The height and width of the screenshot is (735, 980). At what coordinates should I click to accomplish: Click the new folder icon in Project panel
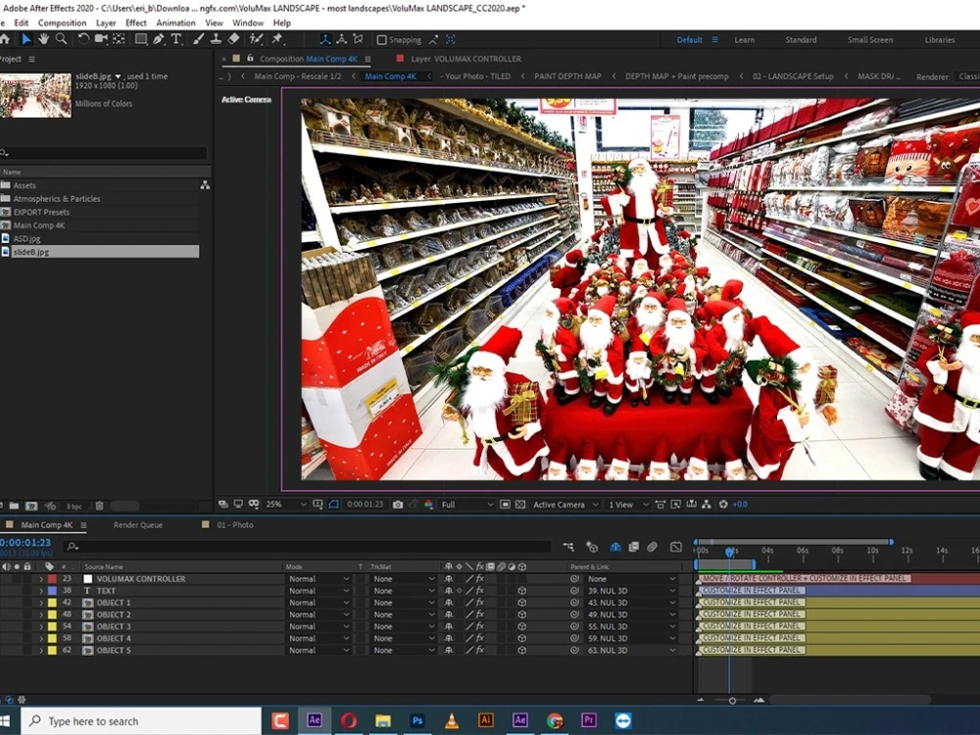tap(14, 506)
